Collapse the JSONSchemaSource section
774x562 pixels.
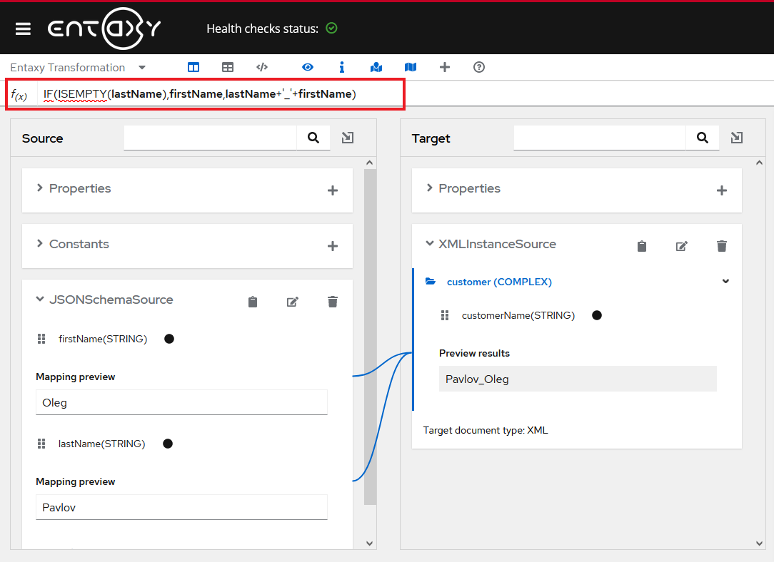(40, 300)
